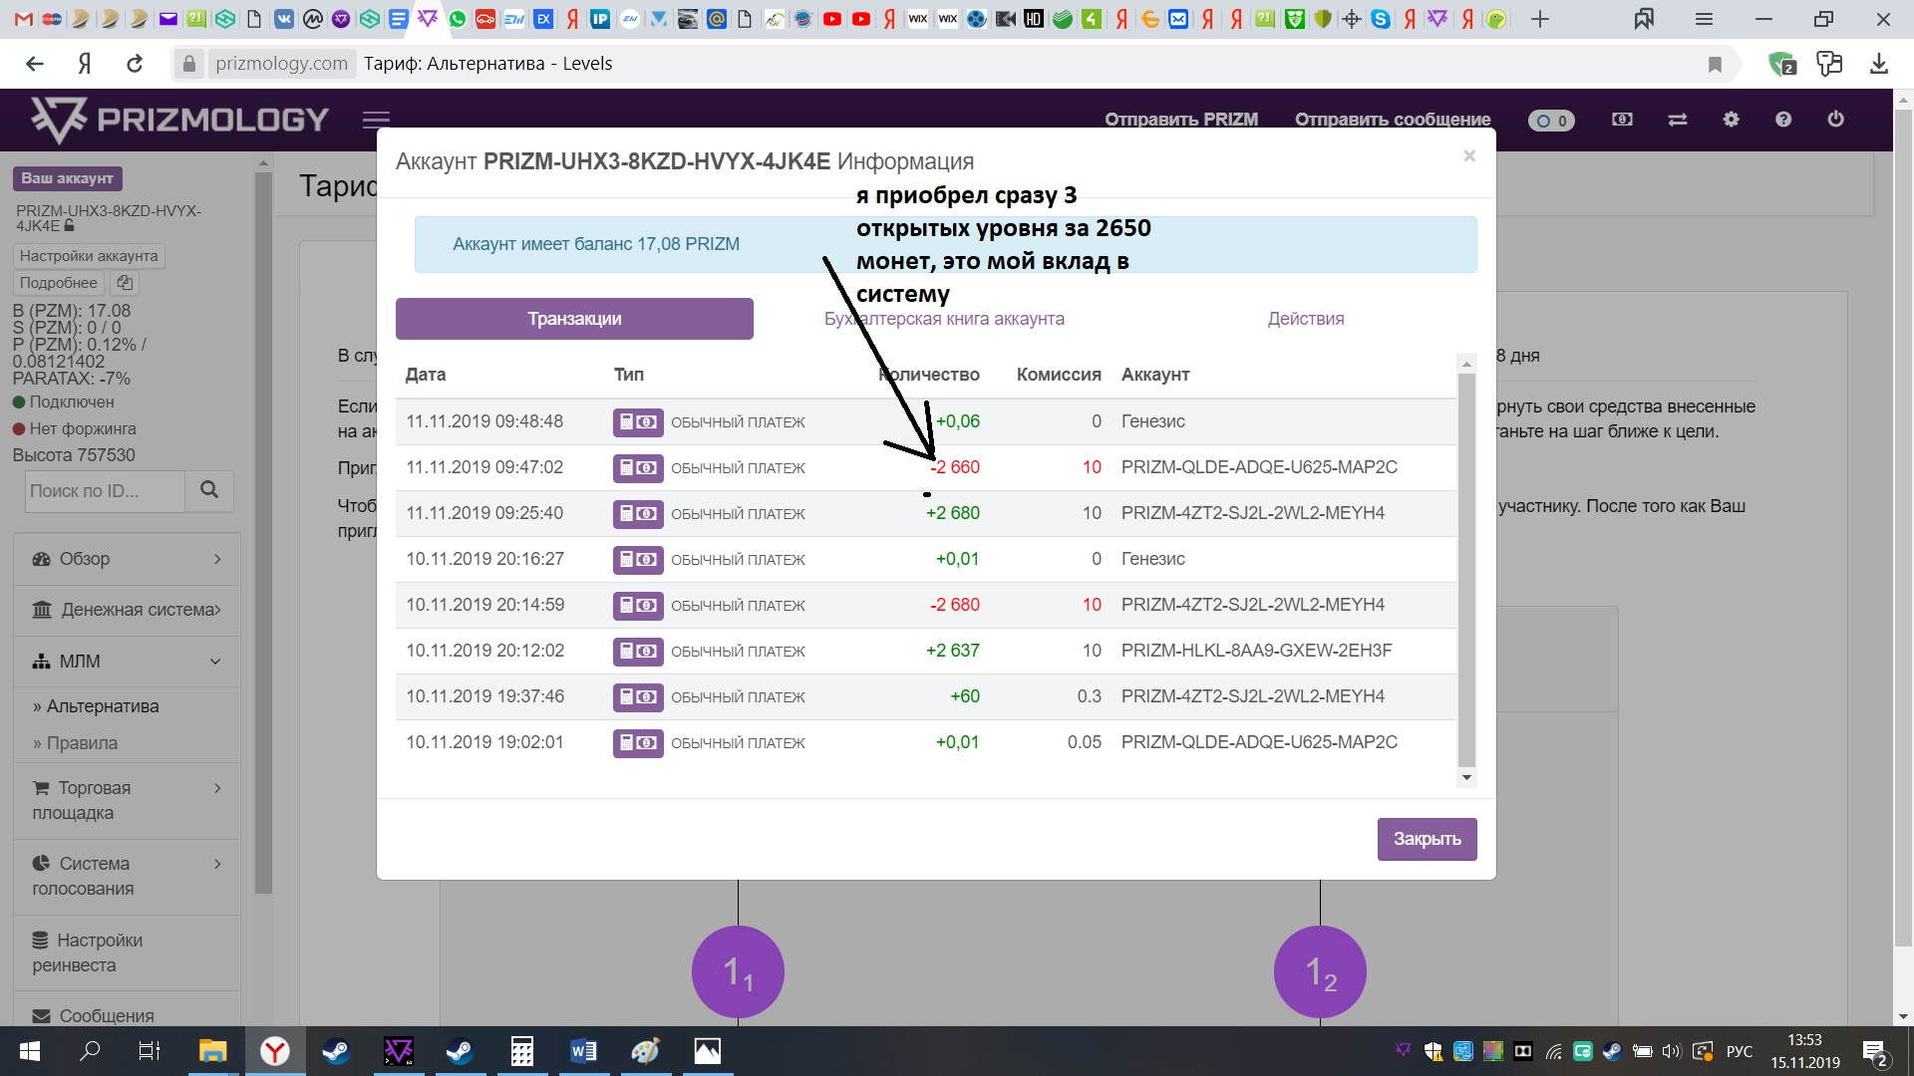Click the Ваш аккаунт badge

(x=68, y=178)
